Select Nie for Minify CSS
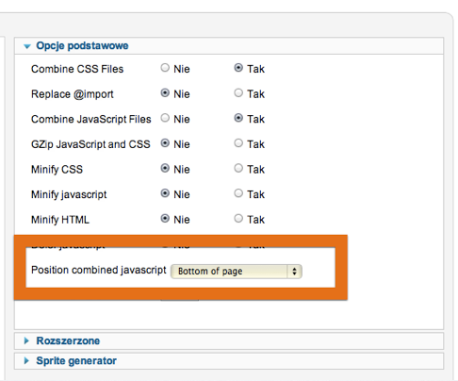 pyautogui.click(x=165, y=168)
